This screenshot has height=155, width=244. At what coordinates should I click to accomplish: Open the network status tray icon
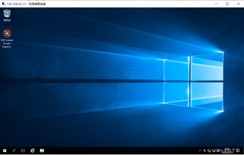pyautogui.click(x=209, y=151)
